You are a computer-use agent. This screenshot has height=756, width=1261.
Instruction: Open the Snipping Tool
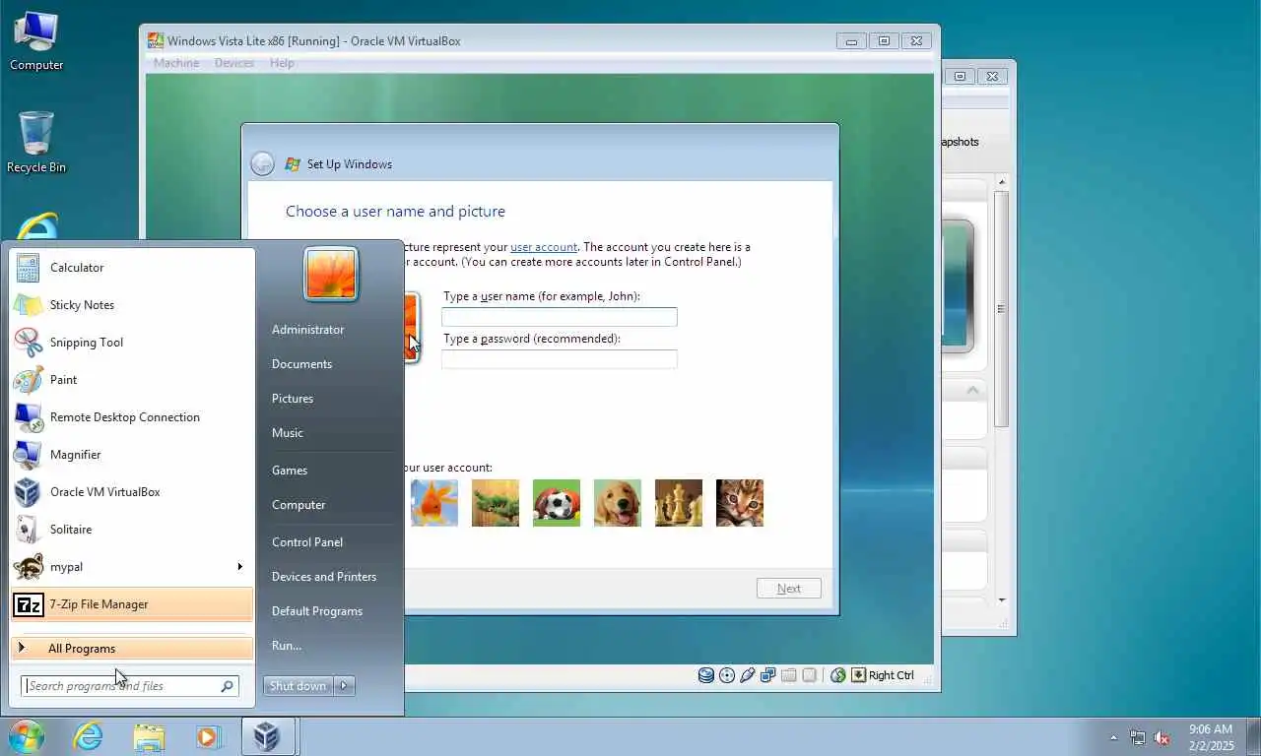[x=132, y=343]
